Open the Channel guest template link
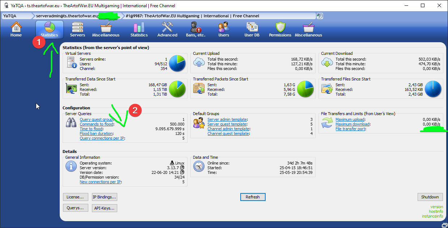Screen dimensions: 448x228 click(x=228, y=133)
